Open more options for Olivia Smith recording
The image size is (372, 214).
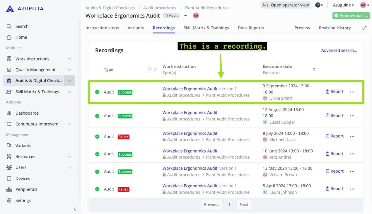pyautogui.click(x=352, y=92)
